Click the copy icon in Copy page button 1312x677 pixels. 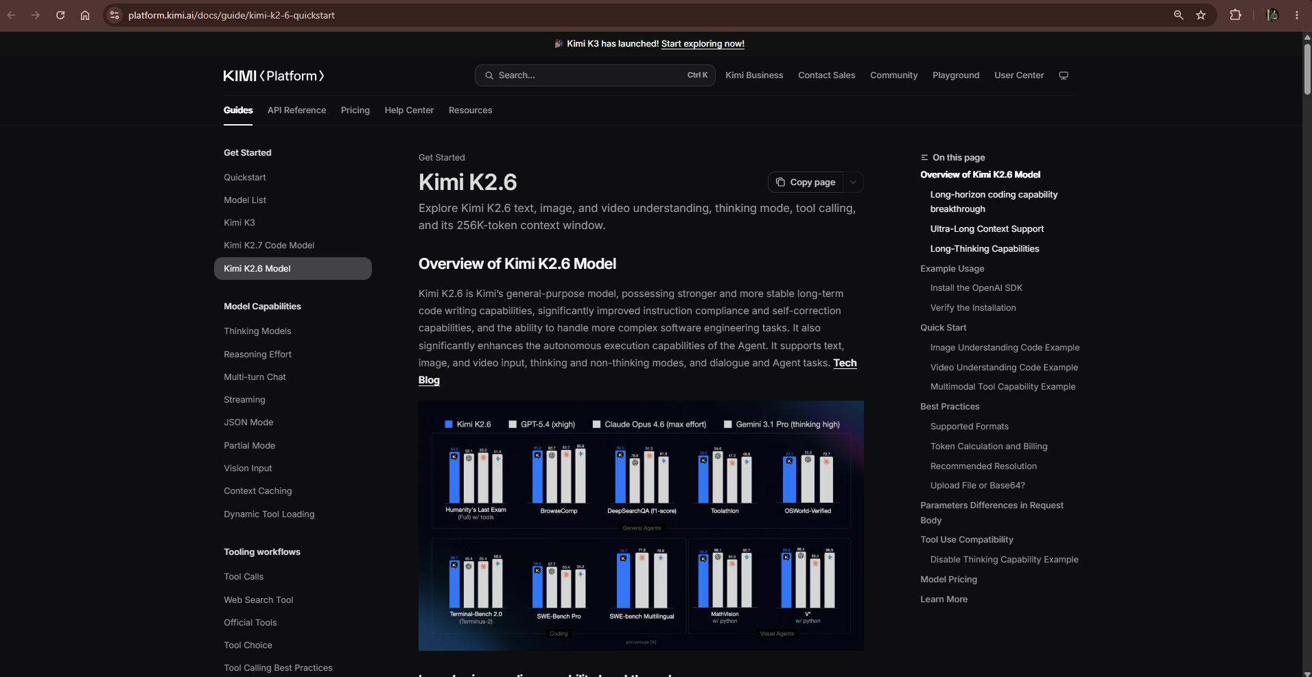click(780, 182)
